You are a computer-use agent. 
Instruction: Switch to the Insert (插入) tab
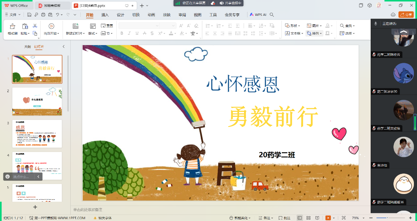point(105,15)
